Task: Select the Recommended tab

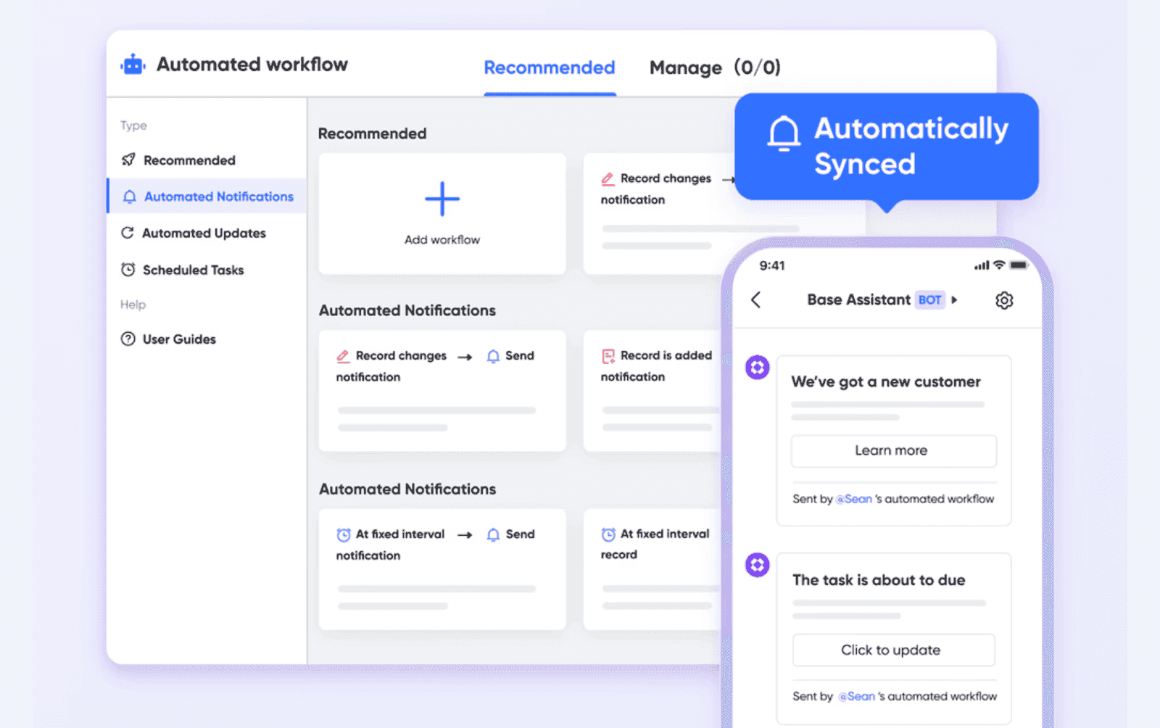Action: click(x=549, y=67)
